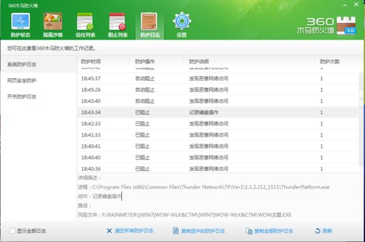Select the 18:43:34 记录键盘操作 log row

[x=218, y=112]
